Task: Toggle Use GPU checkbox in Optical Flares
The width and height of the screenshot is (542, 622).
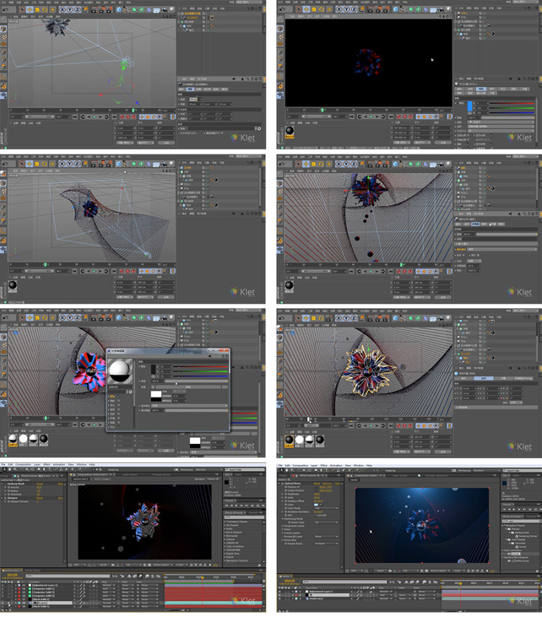Action: coord(316,516)
